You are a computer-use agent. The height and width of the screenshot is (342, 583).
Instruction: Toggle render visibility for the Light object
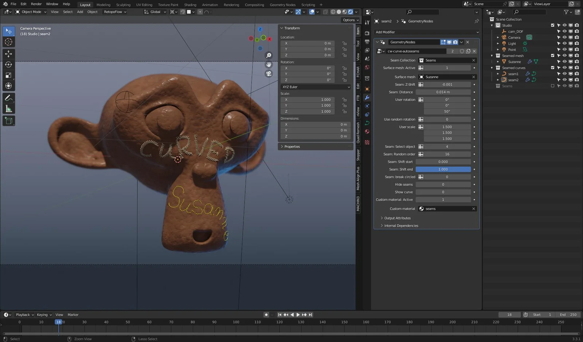click(x=576, y=43)
